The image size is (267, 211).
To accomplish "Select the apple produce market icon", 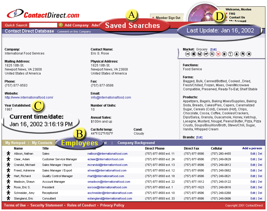I will (x=194, y=54).
